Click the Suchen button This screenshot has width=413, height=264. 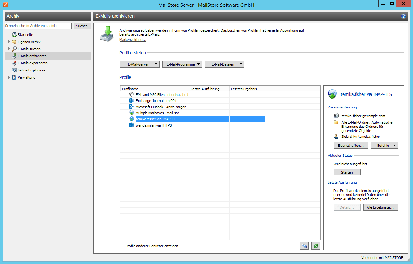click(x=82, y=26)
